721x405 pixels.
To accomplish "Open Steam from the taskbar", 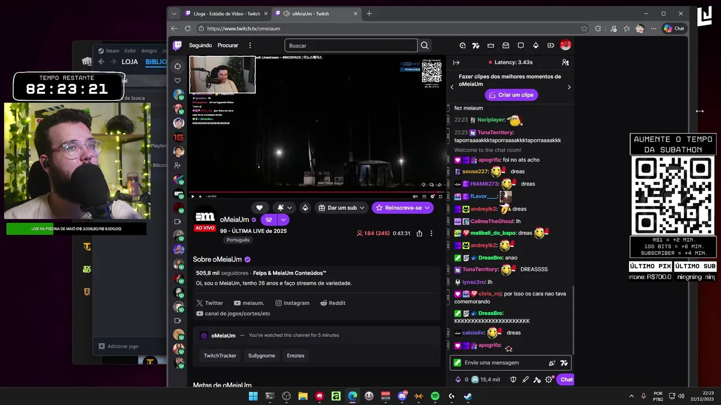I will click(x=468, y=396).
